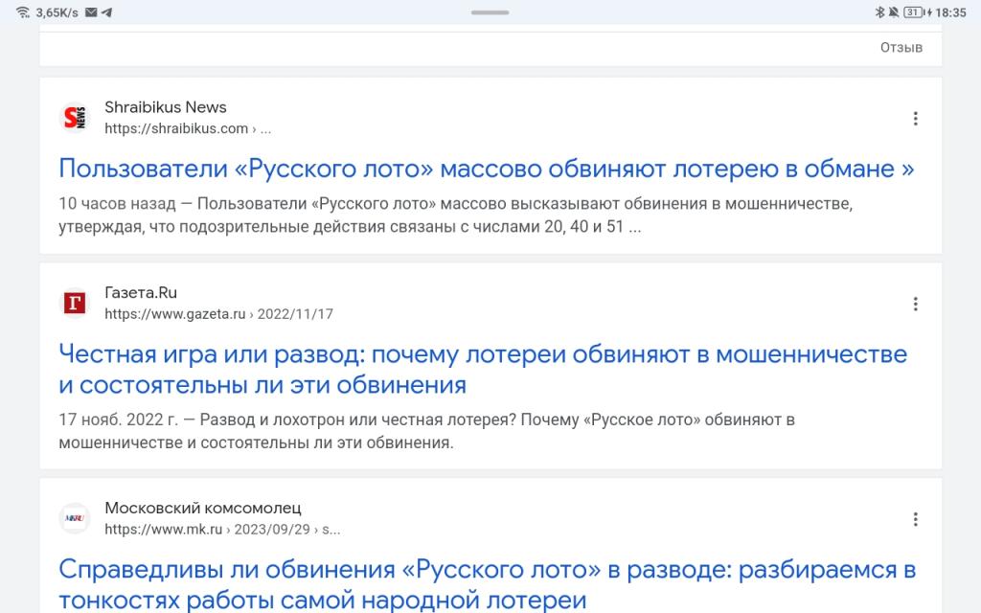The image size is (981, 613).
Task: Tap the Telegram notification icon
Action: [x=107, y=12]
